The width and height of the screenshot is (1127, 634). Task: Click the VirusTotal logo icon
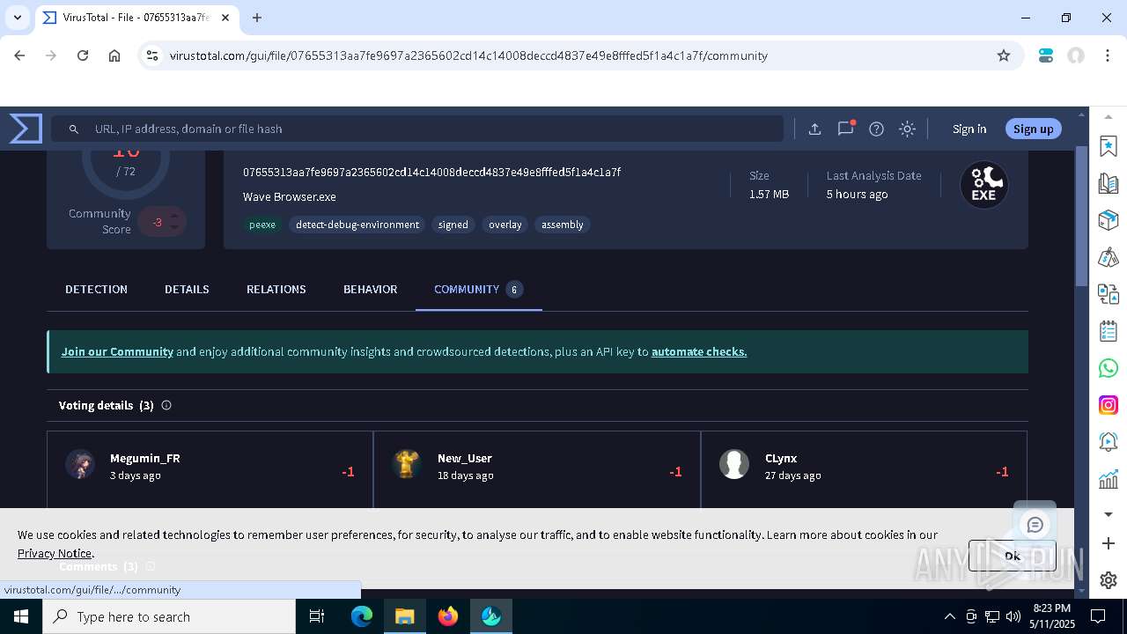(x=26, y=129)
